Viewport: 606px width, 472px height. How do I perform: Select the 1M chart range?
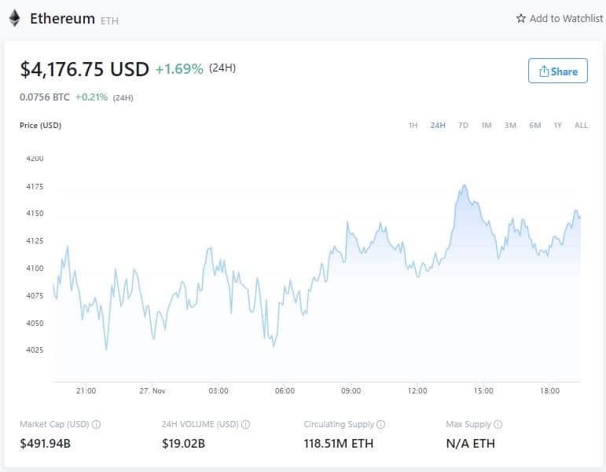click(487, 125)
